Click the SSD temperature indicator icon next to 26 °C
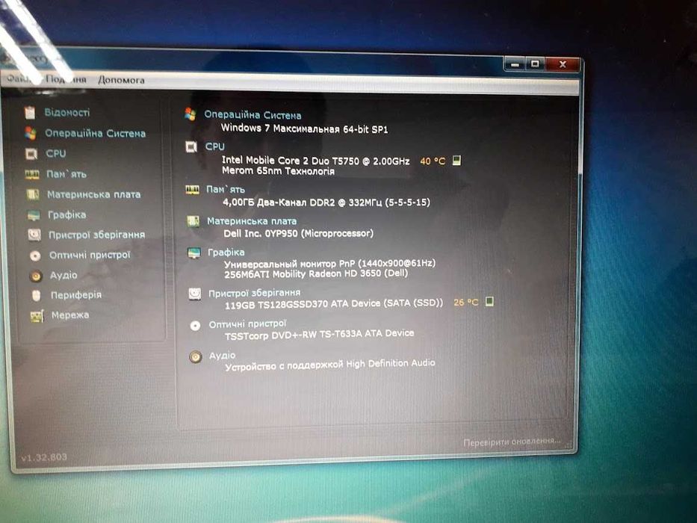 click(x=489, y=302)
